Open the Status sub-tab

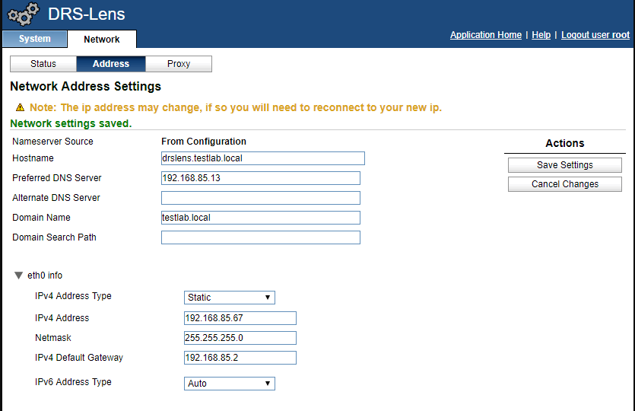43,64
